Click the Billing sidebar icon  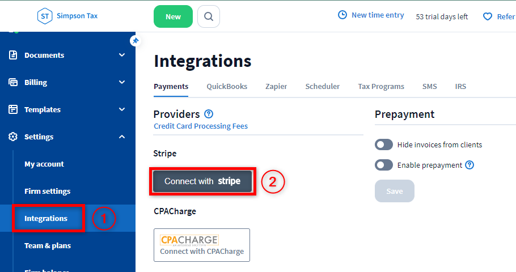[13, 82]
